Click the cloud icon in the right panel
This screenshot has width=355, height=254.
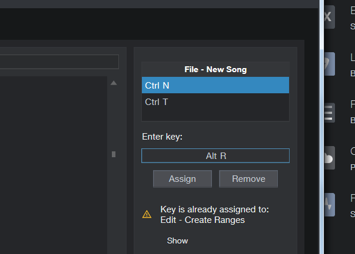tap(329, 158)
